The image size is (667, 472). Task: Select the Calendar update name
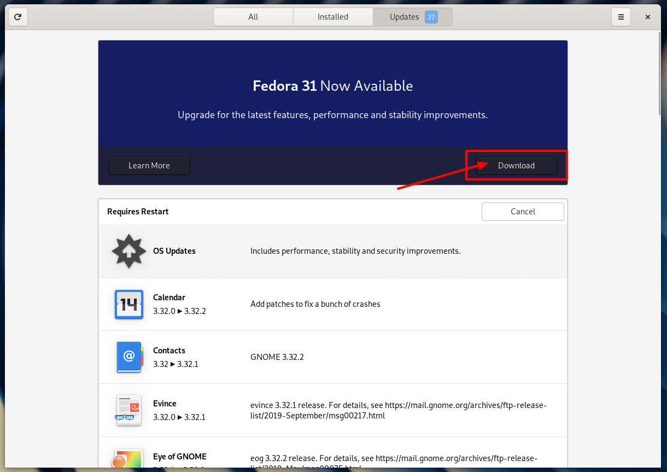tap(169, 298)
